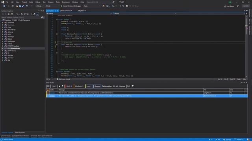Click the Visual Studio logo icon

tap(3, 2)
